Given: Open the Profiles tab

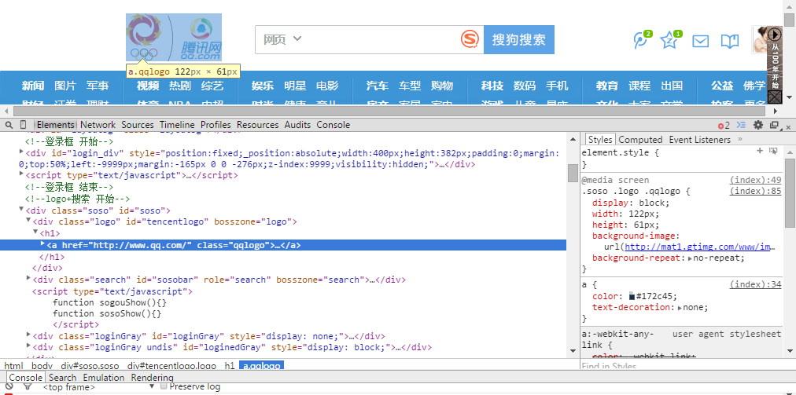Looking at the screenshot, I should pyautogui.click(x=216, y=125).
